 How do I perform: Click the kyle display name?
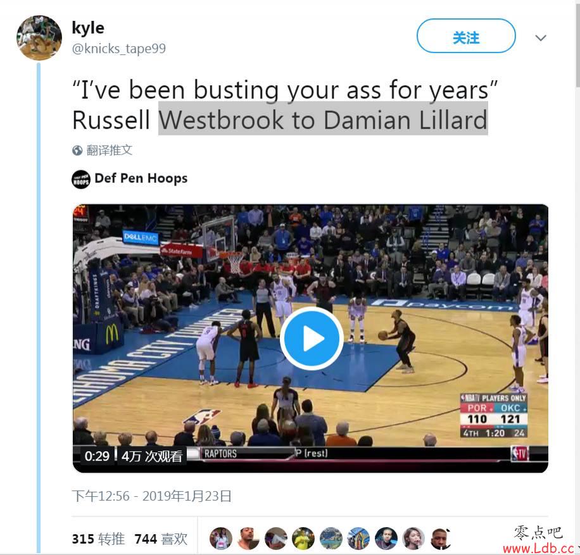coord(88,28)
